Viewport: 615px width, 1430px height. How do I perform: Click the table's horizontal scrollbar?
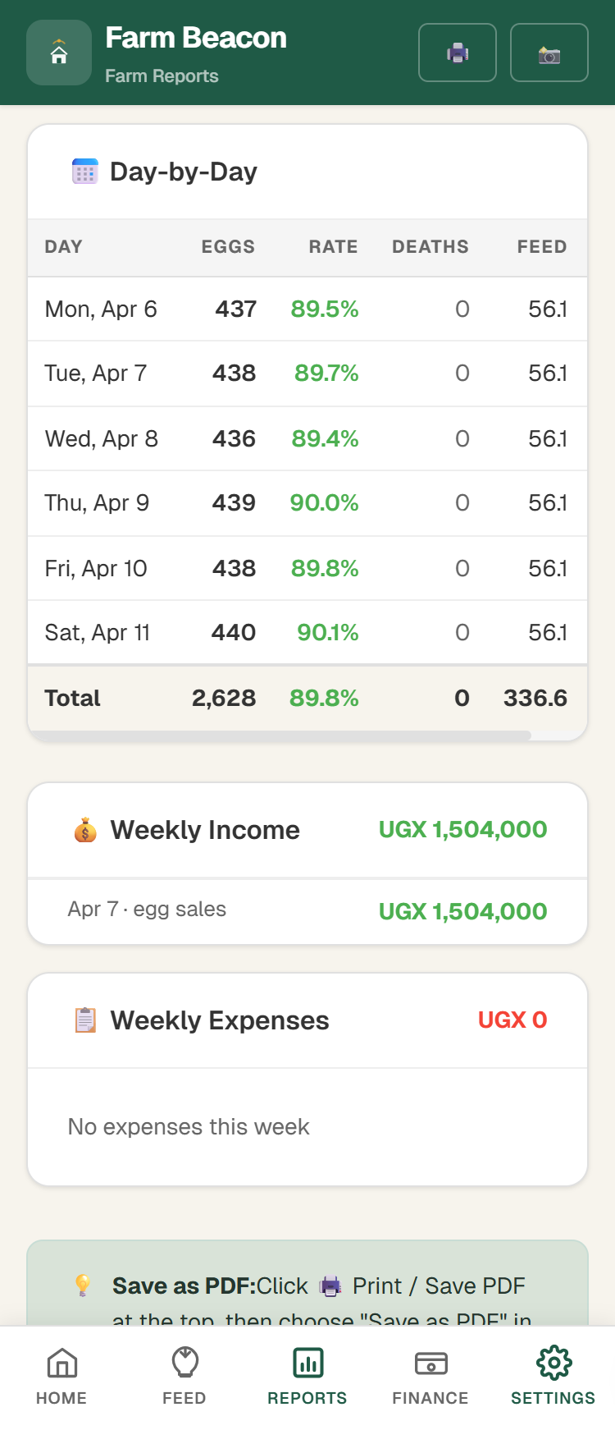(280, 736)
